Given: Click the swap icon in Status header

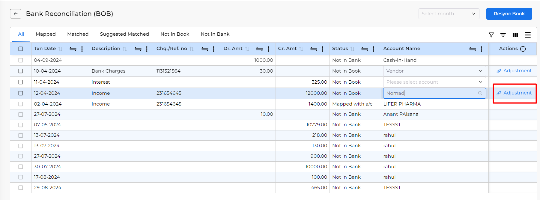Looking at the screenshot, I should click(365, 49).
